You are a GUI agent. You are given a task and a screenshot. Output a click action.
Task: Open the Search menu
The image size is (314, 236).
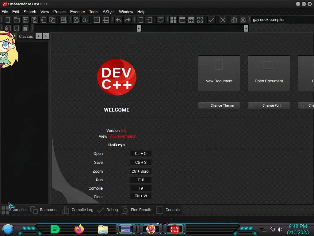[30, 12]
